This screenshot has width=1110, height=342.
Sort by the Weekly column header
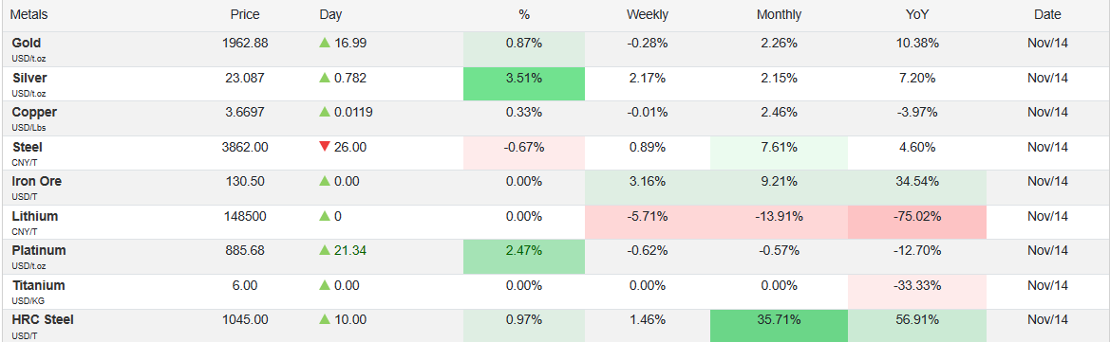click(647, 15)
